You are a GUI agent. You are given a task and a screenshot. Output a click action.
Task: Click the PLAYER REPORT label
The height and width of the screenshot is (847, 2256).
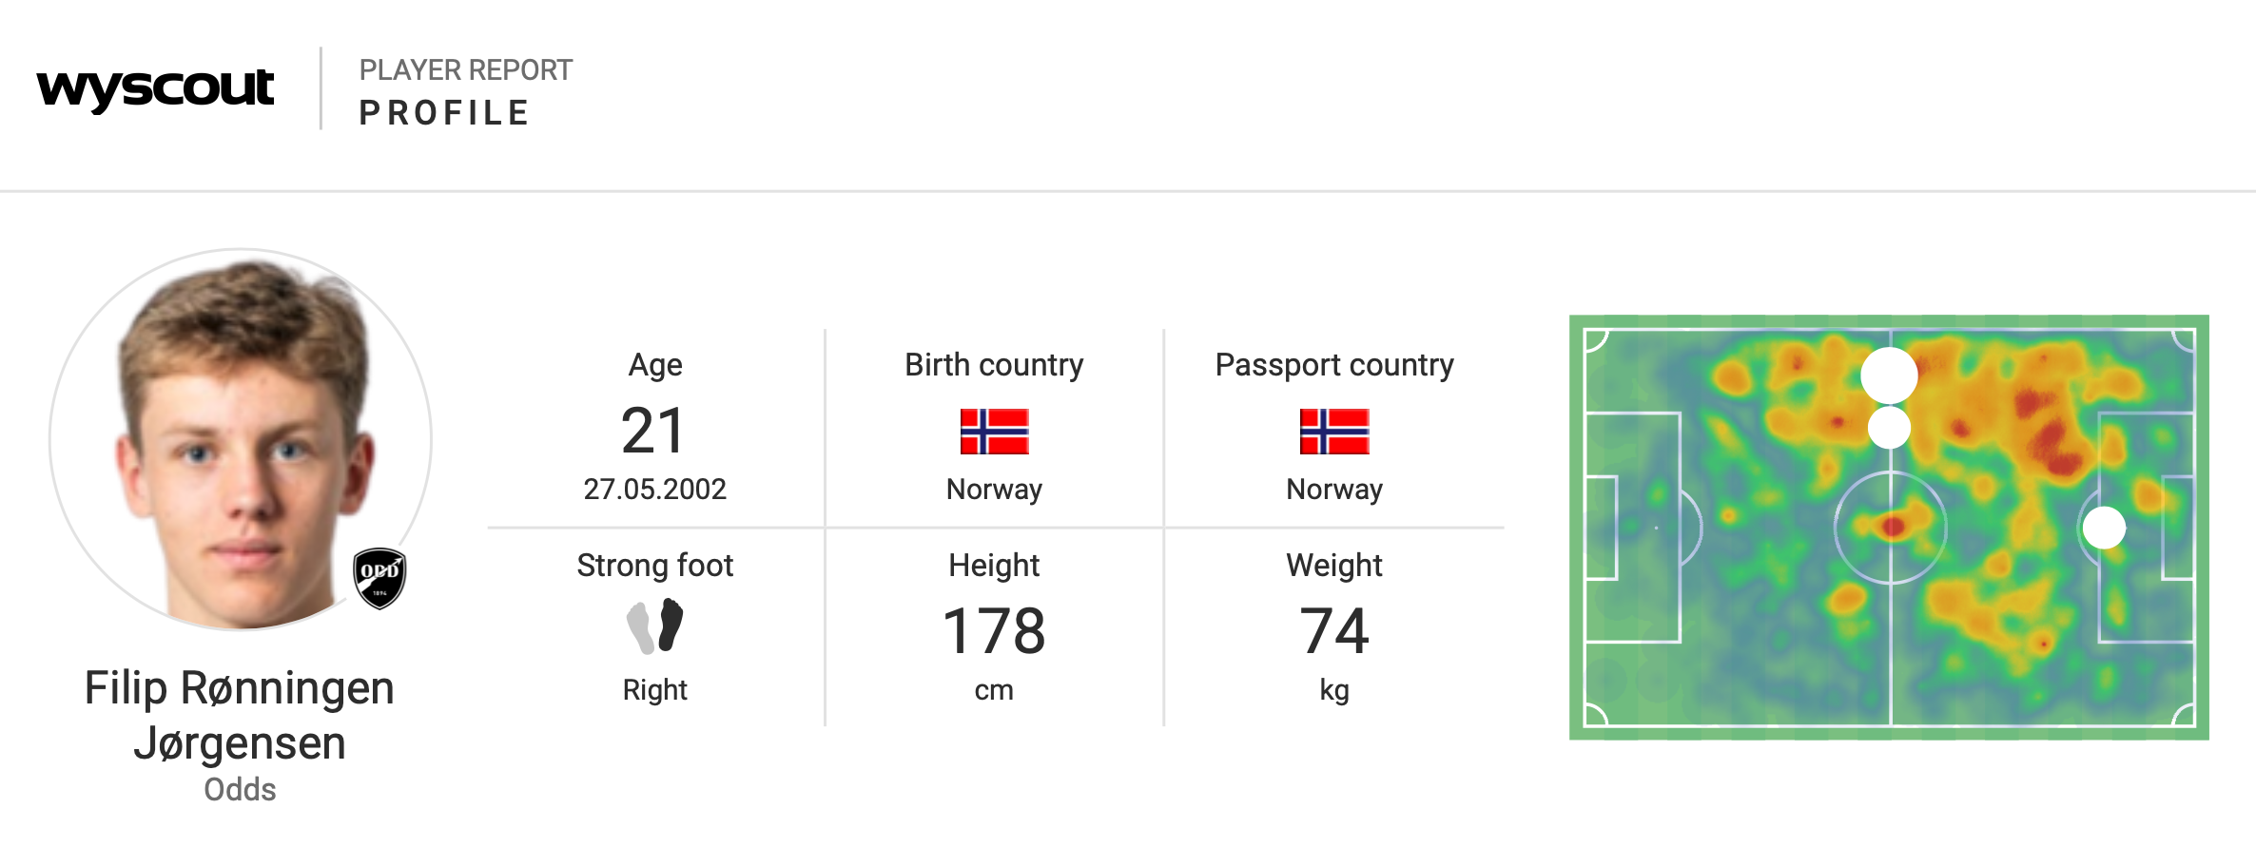466,70
